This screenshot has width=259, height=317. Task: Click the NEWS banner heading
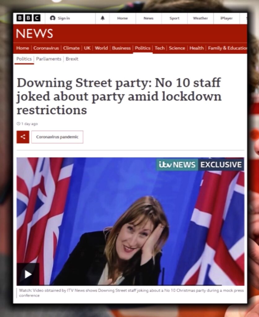click(x=34, y=33)
